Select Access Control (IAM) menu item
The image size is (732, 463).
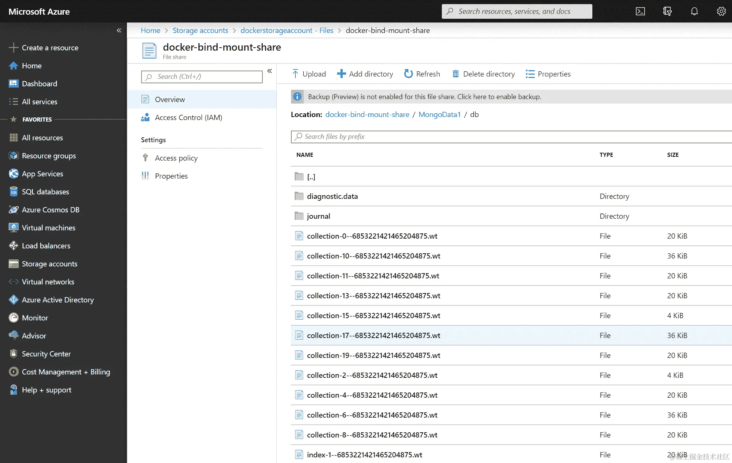tap(188, 117)
